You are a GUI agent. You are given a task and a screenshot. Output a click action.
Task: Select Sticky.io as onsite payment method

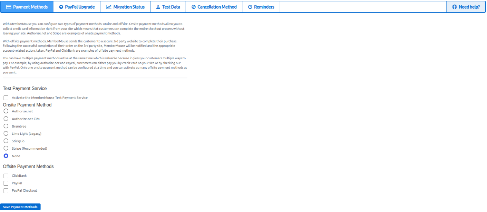tap(6, 141)
